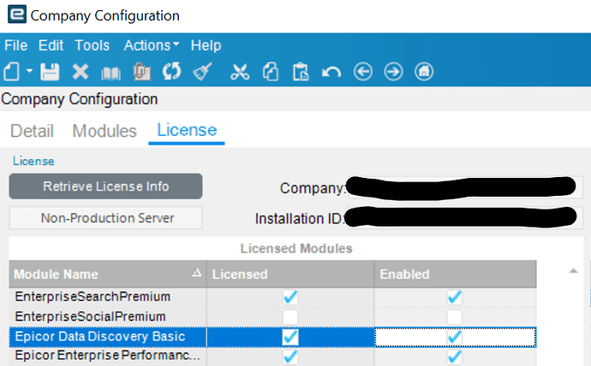
Task: Click the Undo curved arrow icon
Action: point(331,72)
